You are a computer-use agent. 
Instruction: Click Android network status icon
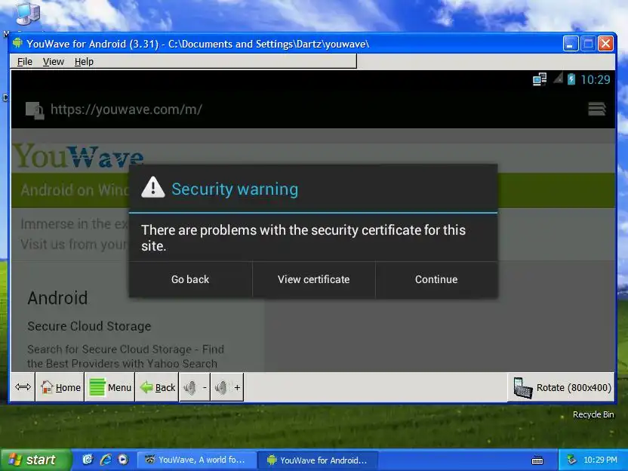click(540, 79)
